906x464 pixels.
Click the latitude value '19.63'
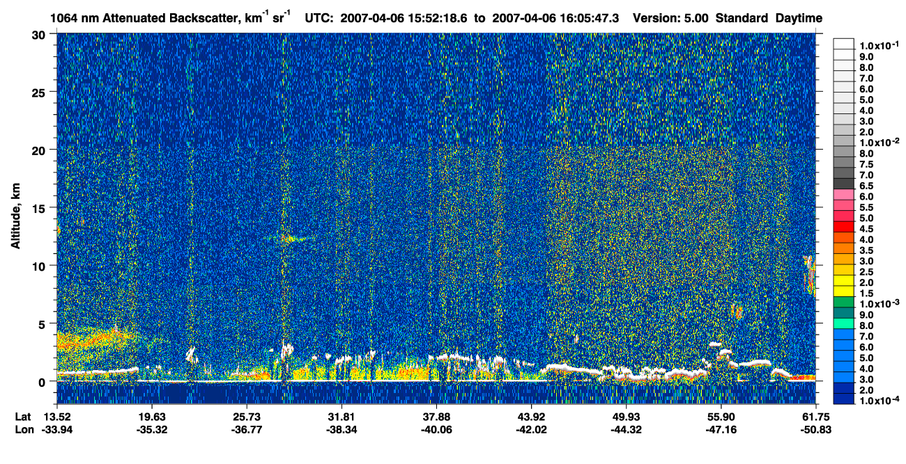coord(151,417)
